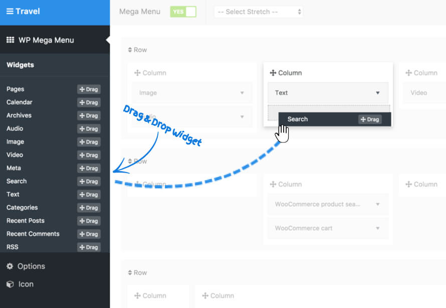The image size is (446, 308).
Task: Click the WP Mega Menu grid icon
Action: (x=11, y=39)
